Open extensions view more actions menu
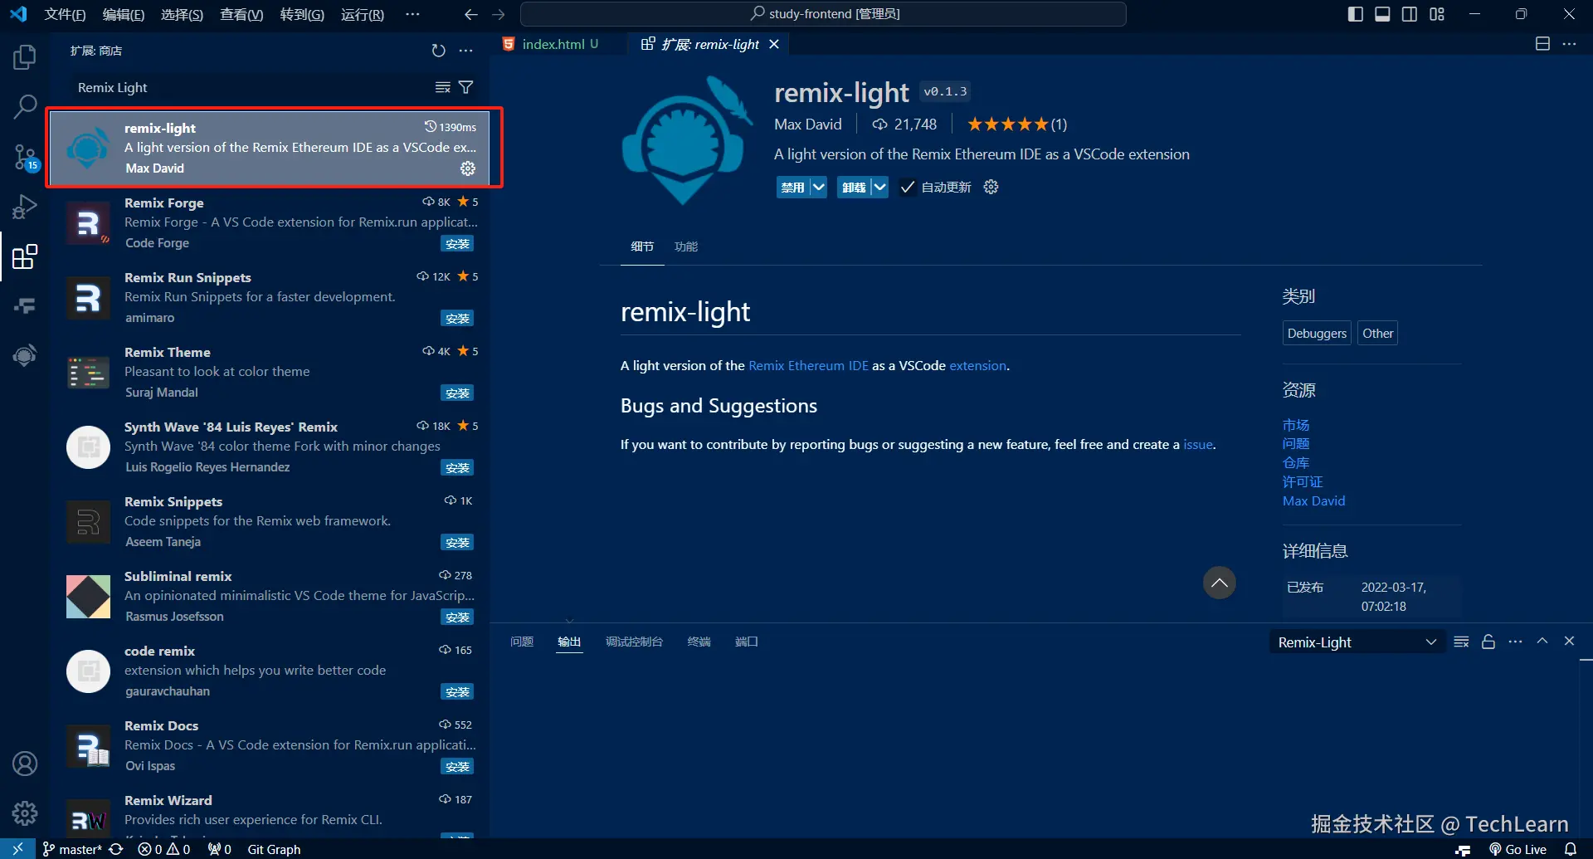Image resolution: width=1593 pixels, height=859 pixels. point(466,51)
